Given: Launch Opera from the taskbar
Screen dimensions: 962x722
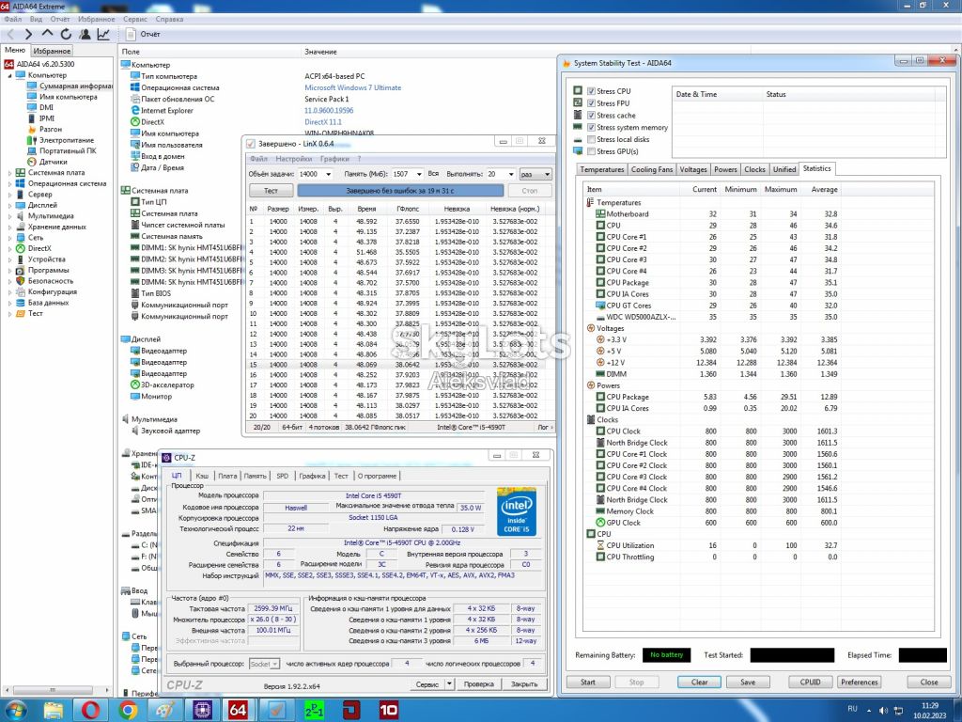Looking at the screenshot, I should click(90, 711).
